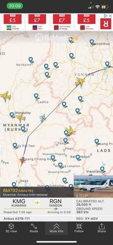Tap the airport pin at Myitkyina

pyautogui.click(x=31, y=60)
